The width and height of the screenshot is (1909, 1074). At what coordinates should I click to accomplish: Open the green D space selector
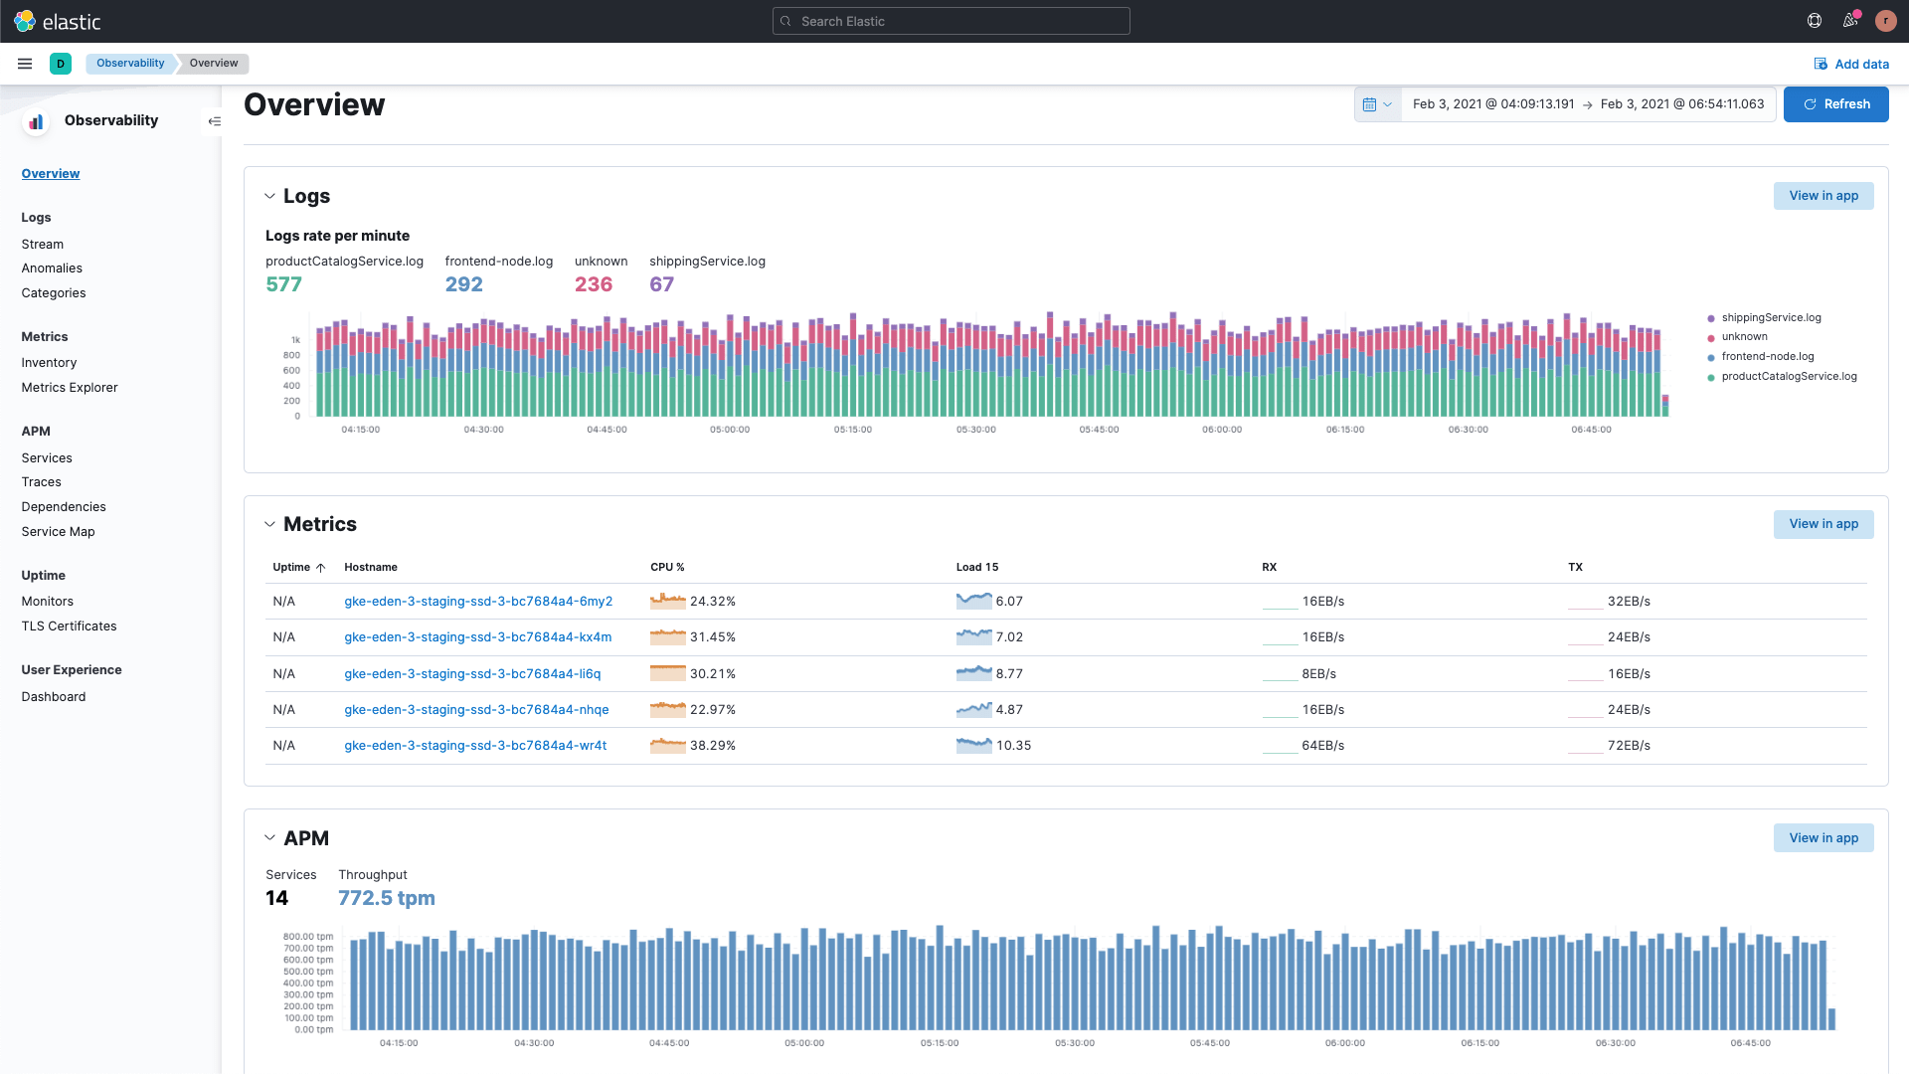61,64
